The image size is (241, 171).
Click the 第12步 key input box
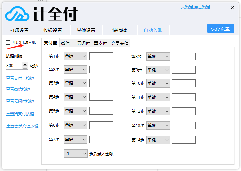[x=184, y=111]
